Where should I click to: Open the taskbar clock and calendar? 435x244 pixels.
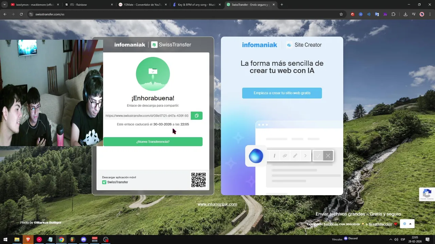coord(415,240)
